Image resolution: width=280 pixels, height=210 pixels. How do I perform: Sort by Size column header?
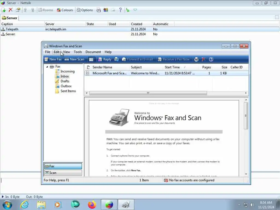221,67
